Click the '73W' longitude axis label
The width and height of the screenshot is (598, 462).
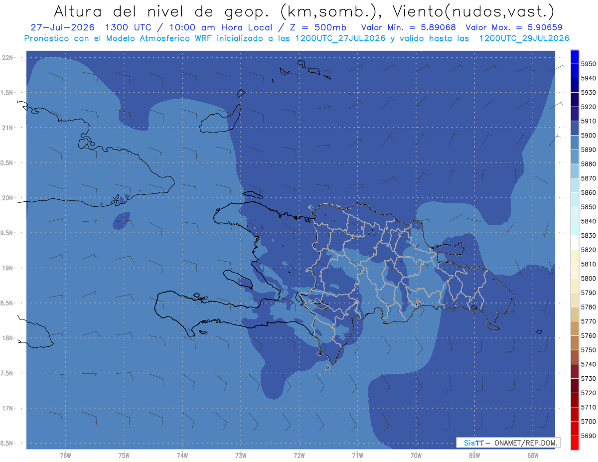click(x=241, y=456)
